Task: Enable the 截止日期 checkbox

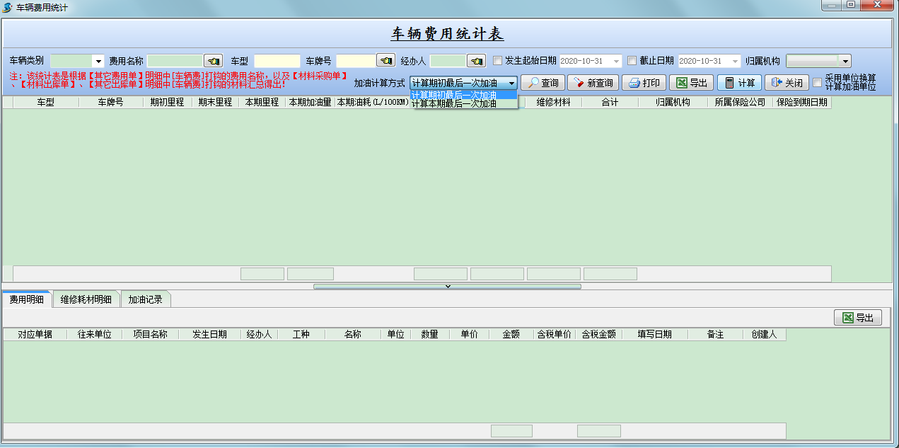Action: tap(632, 60)
